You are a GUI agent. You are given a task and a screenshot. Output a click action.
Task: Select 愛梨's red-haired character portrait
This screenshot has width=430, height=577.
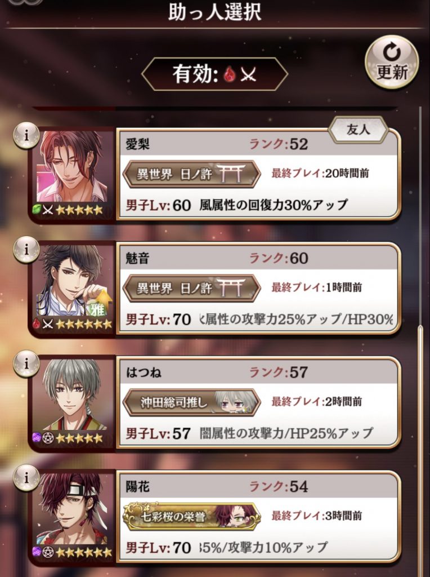pos(72,167)
